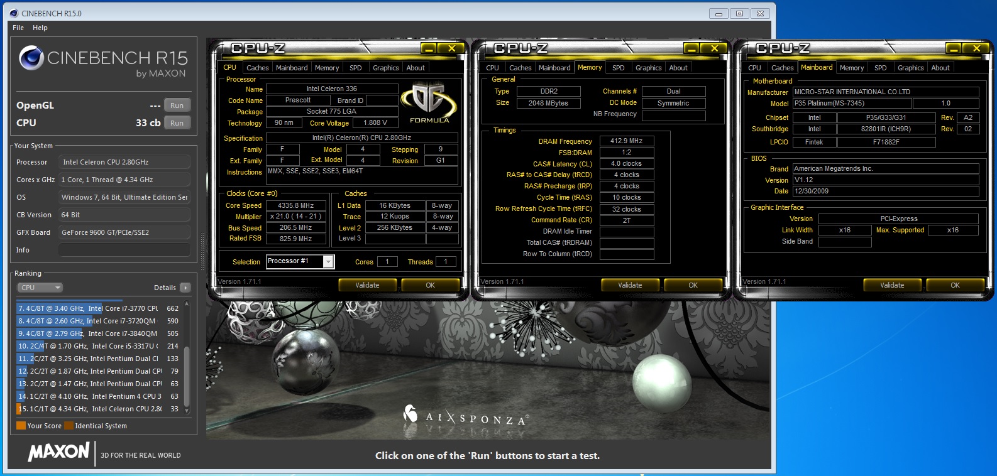The image size is (997, 476).
Task: Minimize the third CPU-Z Mainboard window
Action: [954, 48]
